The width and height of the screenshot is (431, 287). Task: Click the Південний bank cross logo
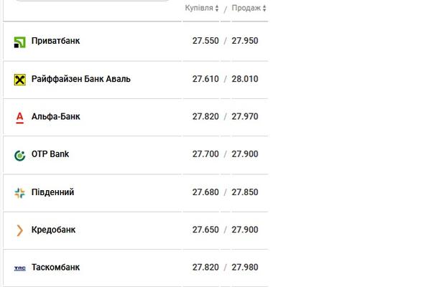pyautogui.click(x=20, y=193)
